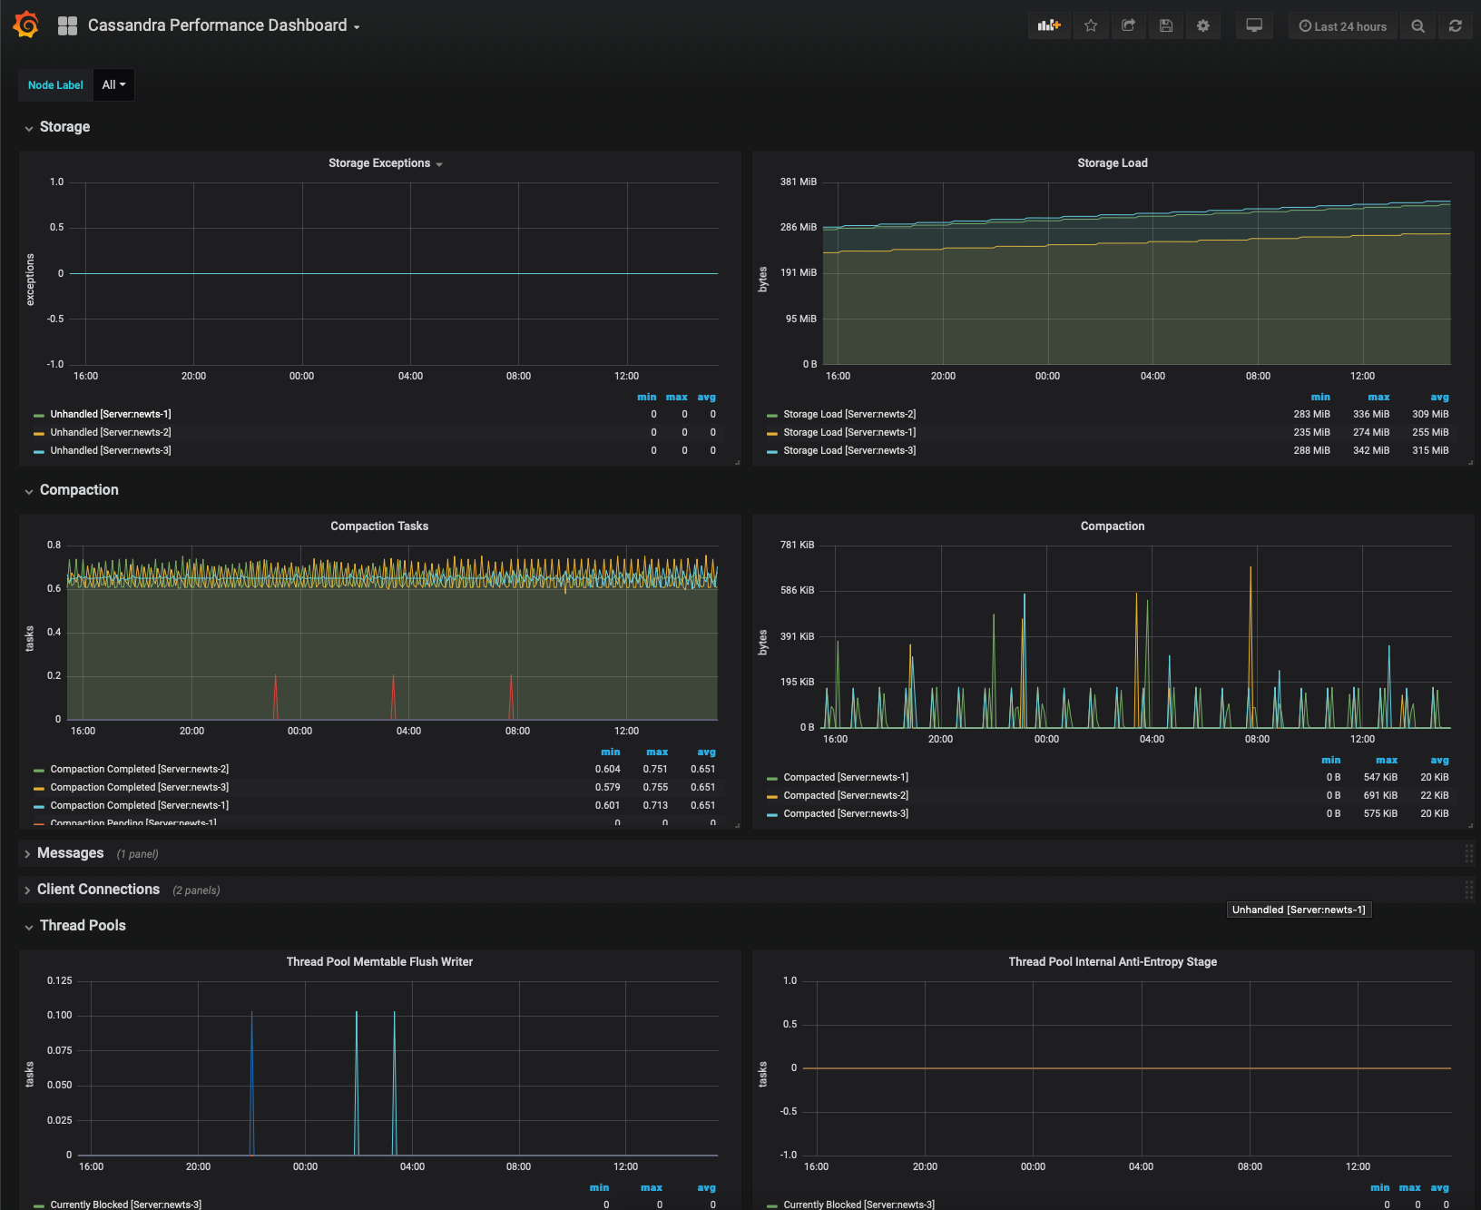This screenshot has height=1210, width=1481.
Task: Toggle Compacted newts-1 series in legend
Action: pyautogui.click(x=846, y=778)
